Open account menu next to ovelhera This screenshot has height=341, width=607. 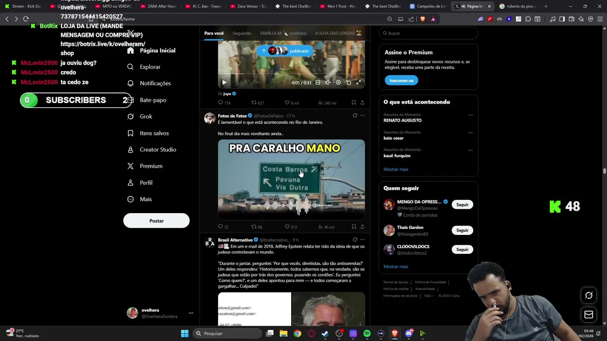[191, 313]
